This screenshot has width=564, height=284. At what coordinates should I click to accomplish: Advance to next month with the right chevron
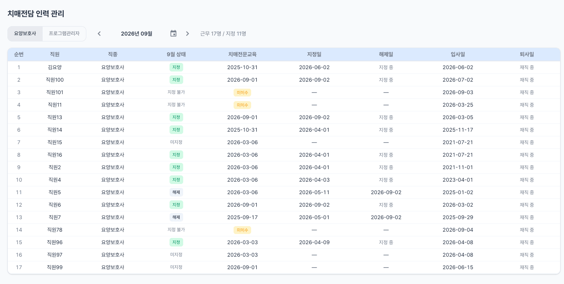point(187,34)
